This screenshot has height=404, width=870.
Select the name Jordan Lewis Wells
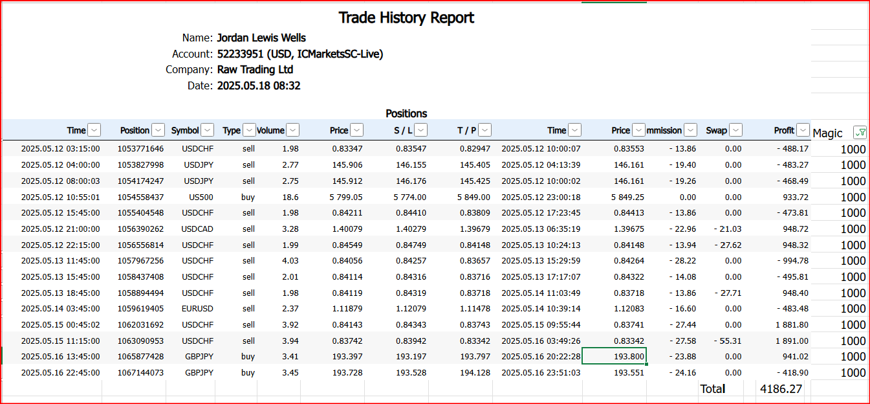tap(261, 38)
